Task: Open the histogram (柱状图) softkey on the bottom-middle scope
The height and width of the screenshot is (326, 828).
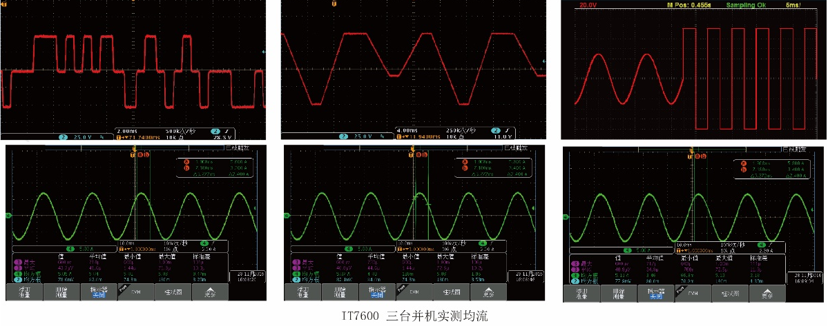Action: (x=451, y=292)
